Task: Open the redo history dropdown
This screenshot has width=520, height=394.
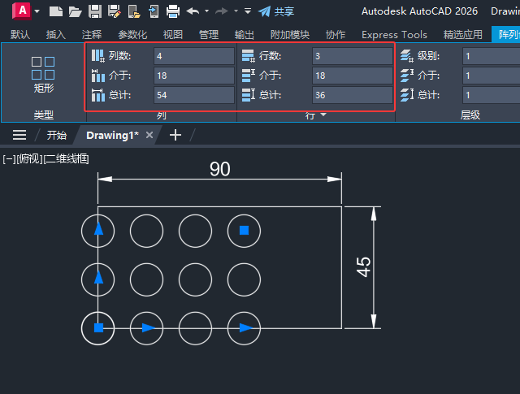Action: 236,11
